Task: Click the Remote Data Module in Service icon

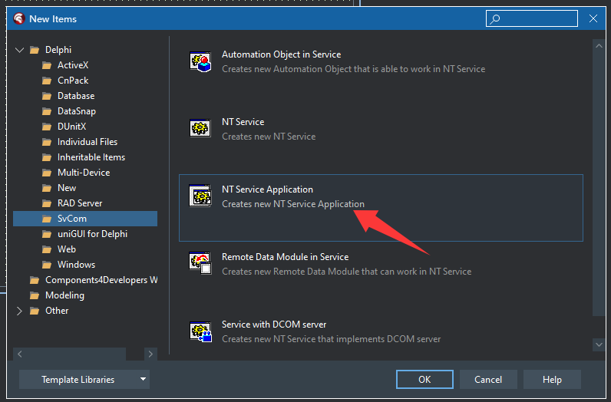Action: (x=200, y=263)
